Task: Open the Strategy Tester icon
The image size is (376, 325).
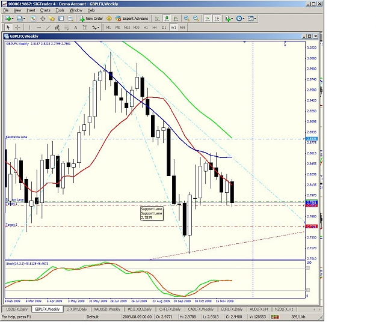Action: [x=70, y=19]
